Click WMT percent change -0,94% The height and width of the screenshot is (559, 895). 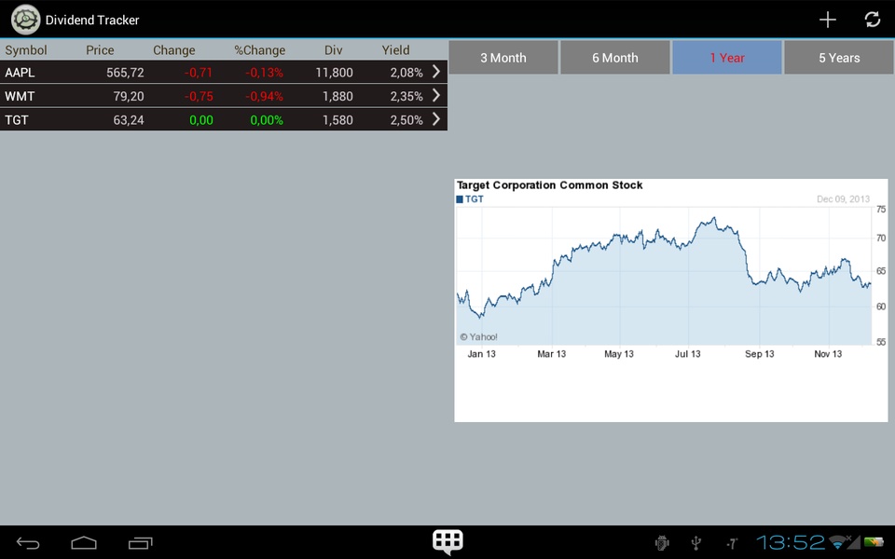click(x=264, y=96)
